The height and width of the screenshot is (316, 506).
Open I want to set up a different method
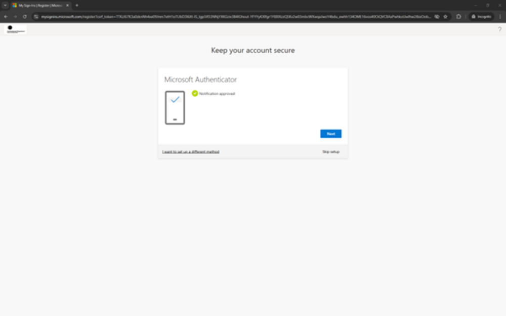tap(191, 151)
